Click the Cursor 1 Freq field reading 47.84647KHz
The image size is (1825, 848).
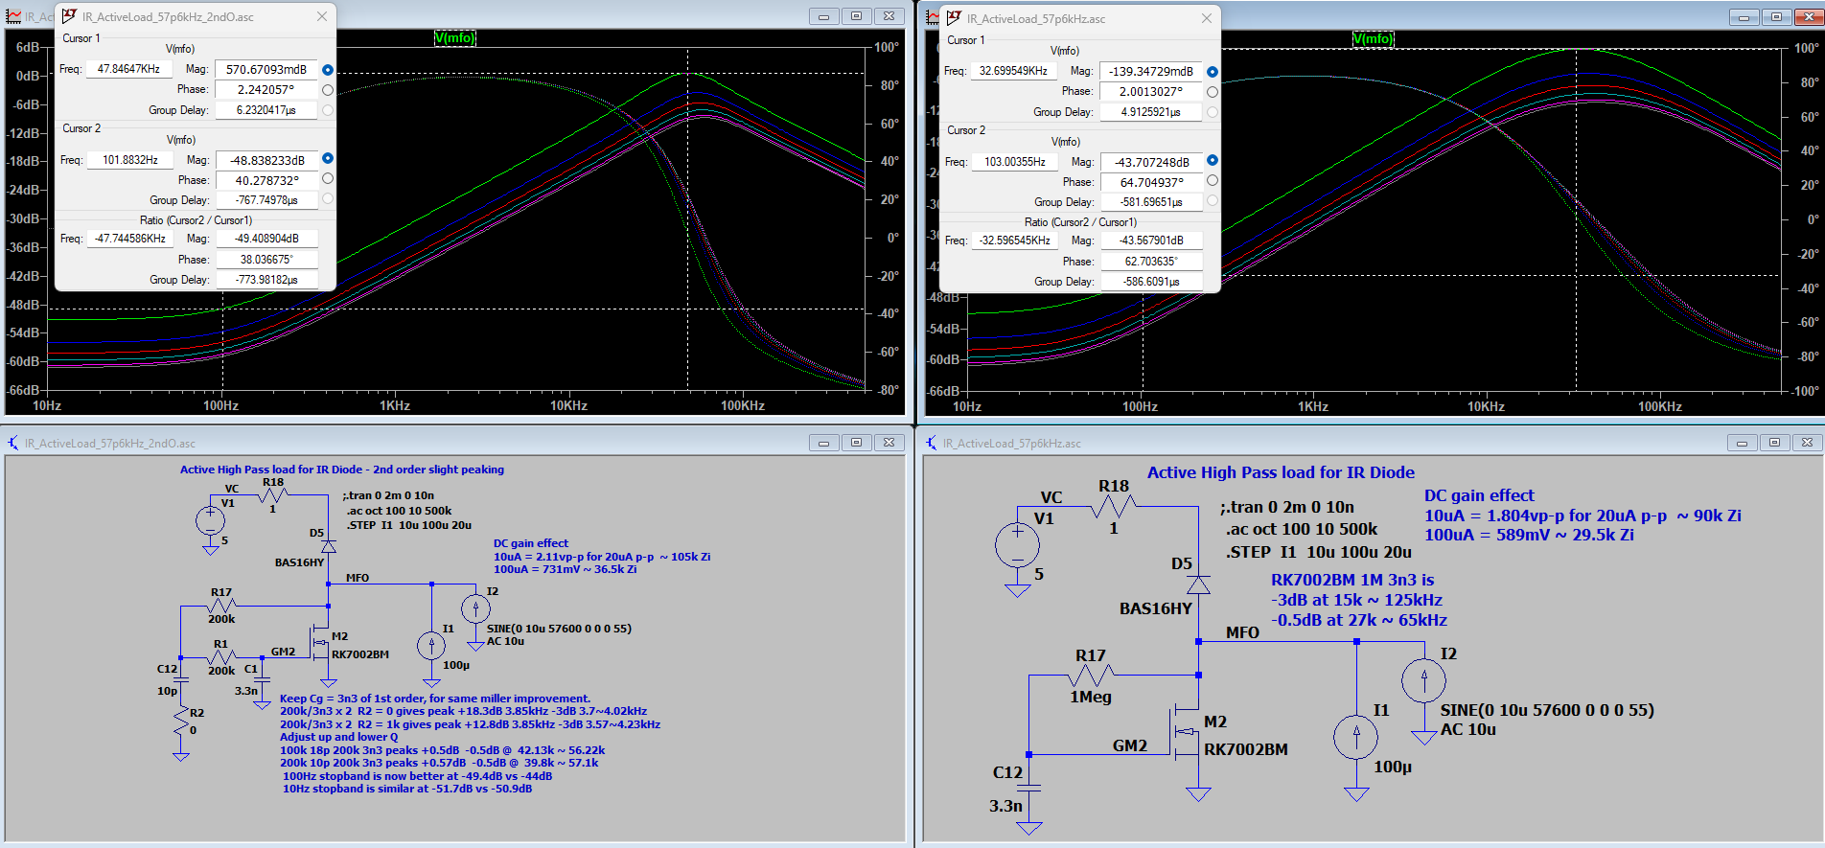128,69
